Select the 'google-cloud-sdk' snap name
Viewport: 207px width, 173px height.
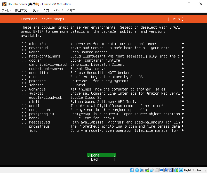coord(45,97)
